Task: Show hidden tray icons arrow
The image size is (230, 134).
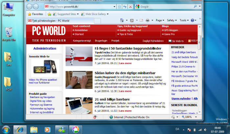Action: (183, 130)
